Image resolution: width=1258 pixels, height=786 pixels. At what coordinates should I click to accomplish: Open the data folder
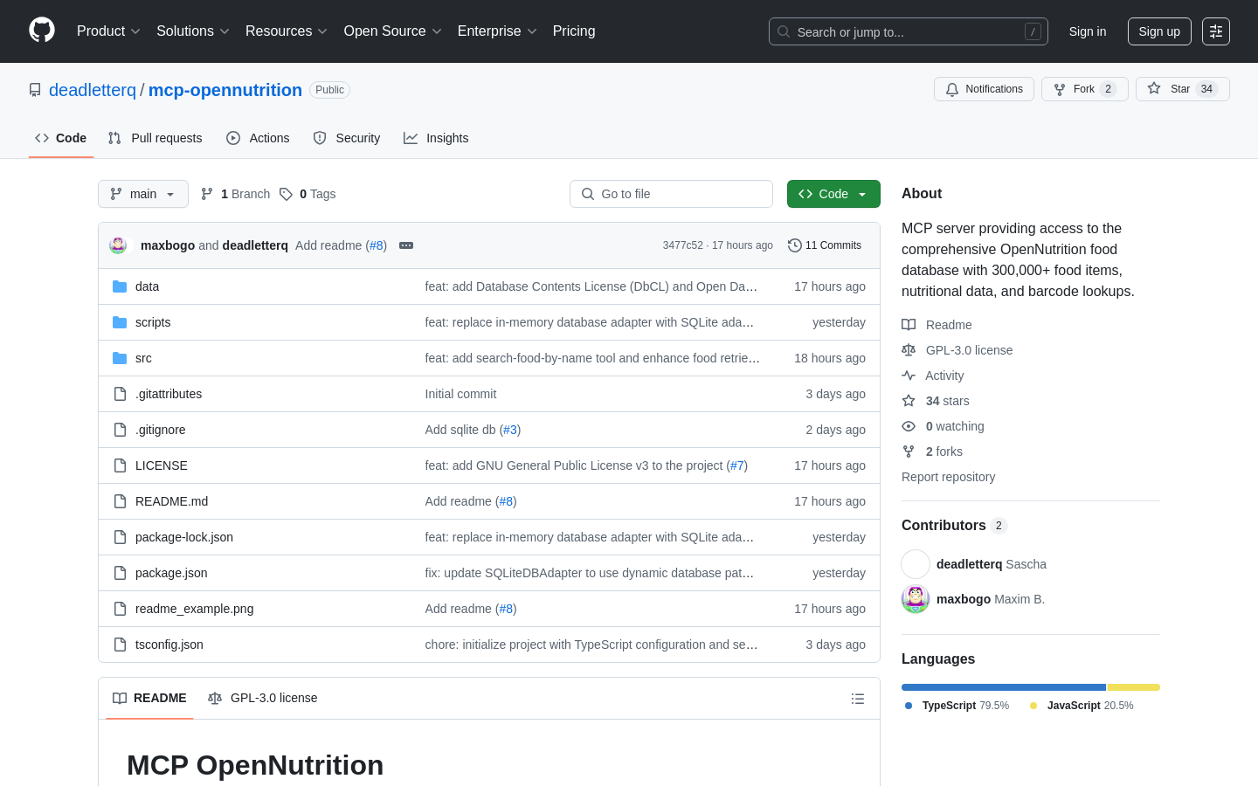pyautogui.click(x=147, y=286)
